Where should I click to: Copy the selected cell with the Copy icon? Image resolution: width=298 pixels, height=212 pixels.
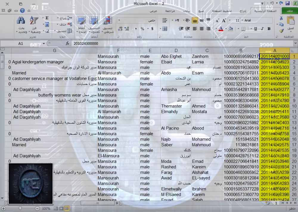tap(281, 24)
